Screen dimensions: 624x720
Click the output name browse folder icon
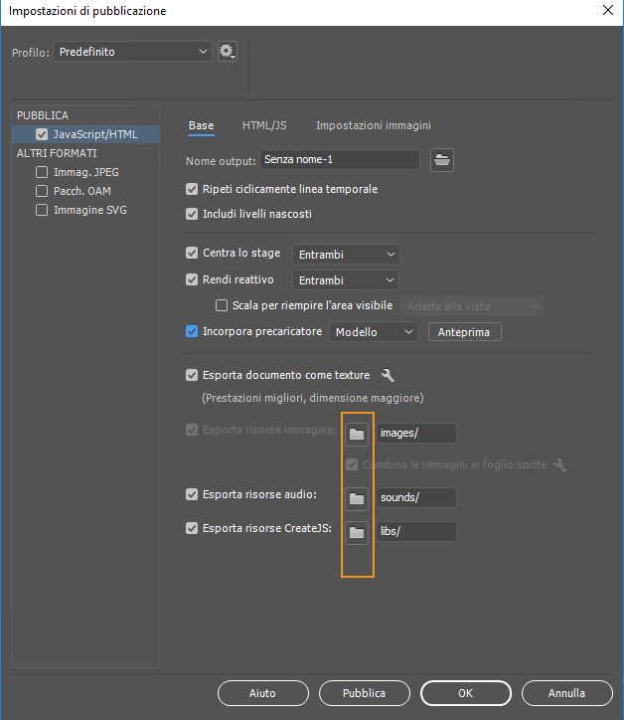tap(441, 159)
